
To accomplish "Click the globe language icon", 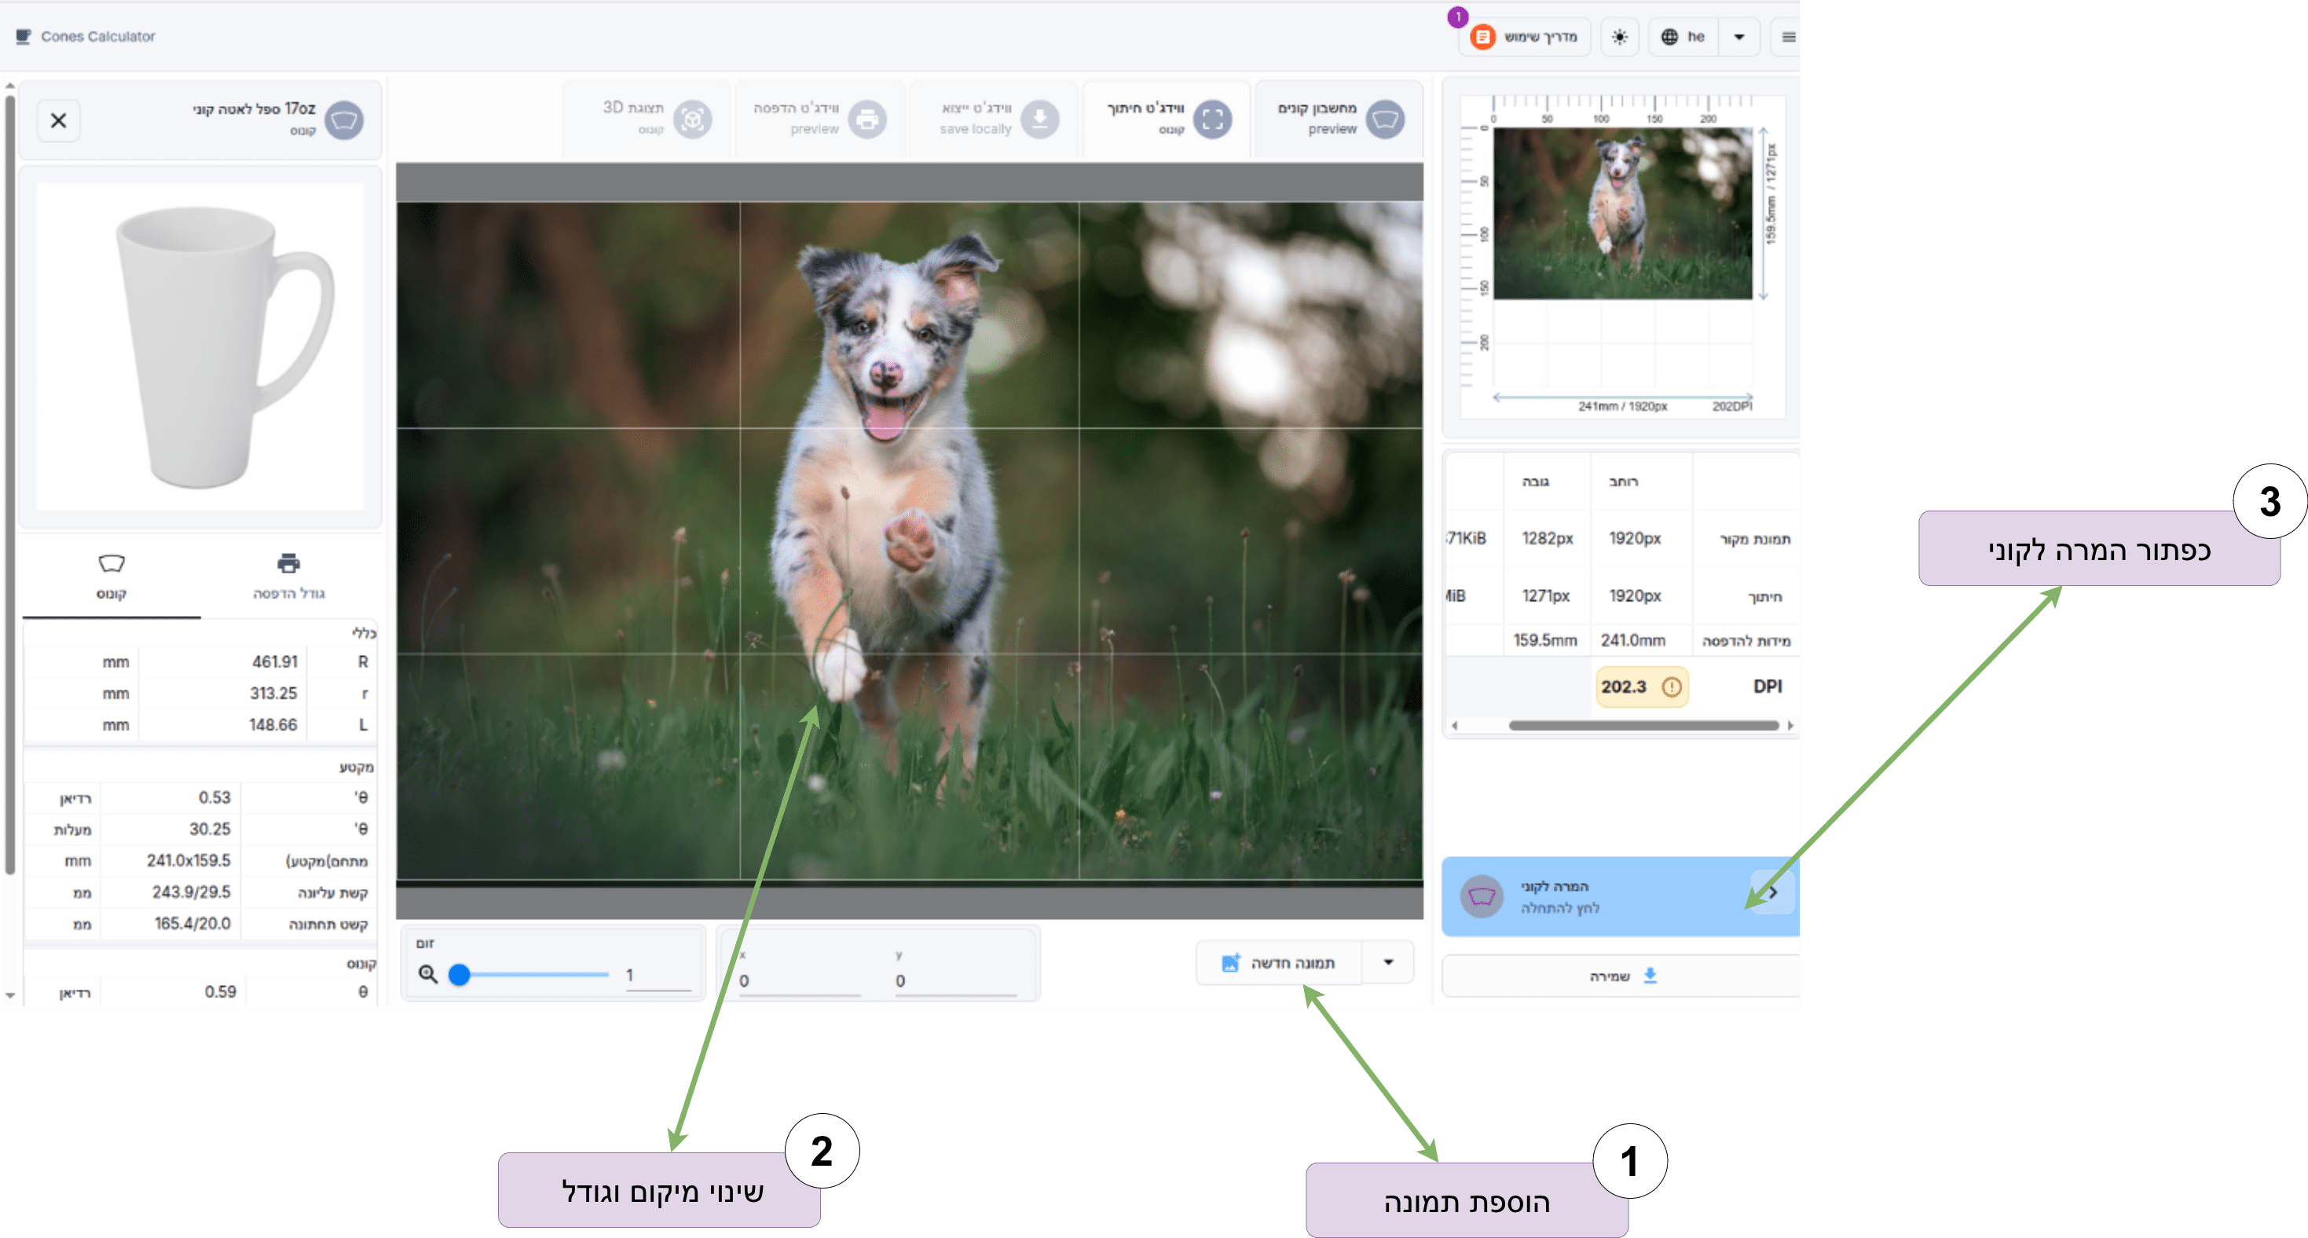I will 1669,37.
